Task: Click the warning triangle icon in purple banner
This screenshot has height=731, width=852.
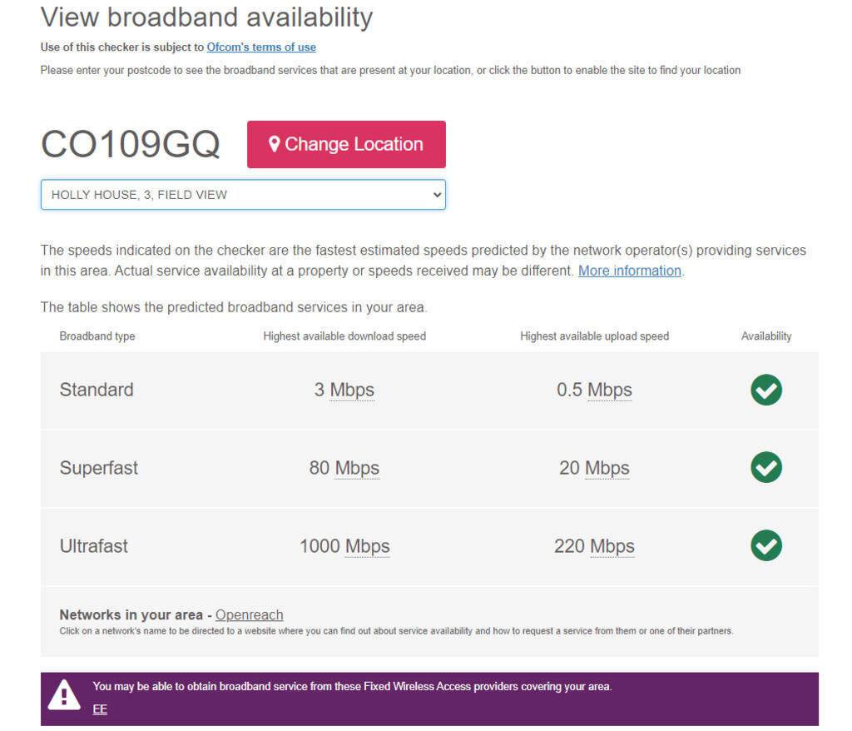Action: pos(64,696)
